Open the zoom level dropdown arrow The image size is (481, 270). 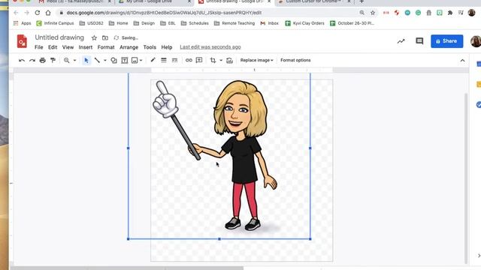pos(74,60)
